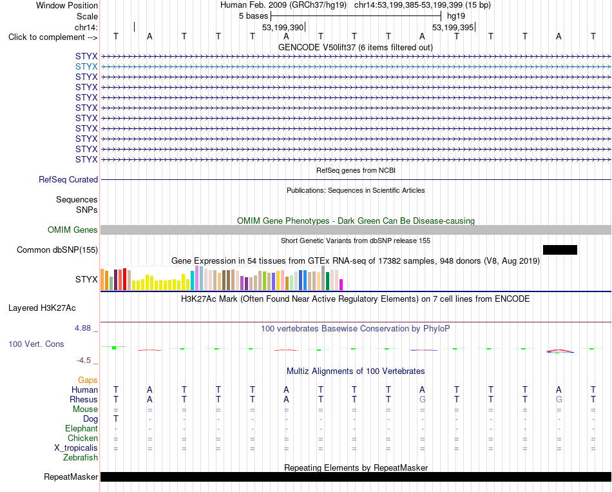Open 'Publications: Sequences in Scientific Articles' title
Screen dimensions: 612x492
(356, 190)
